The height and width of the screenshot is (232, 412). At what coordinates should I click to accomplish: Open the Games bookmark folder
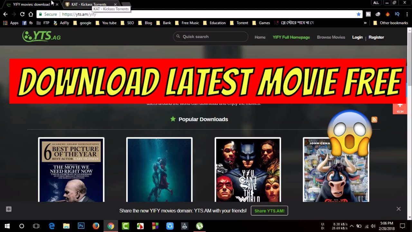click(x=261, y=23)
